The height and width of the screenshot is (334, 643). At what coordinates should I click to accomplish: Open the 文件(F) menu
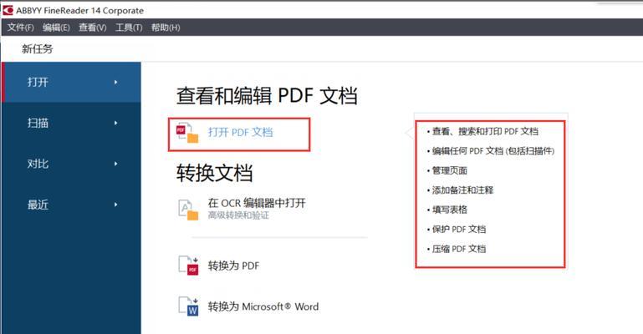[x=21, y=28]
